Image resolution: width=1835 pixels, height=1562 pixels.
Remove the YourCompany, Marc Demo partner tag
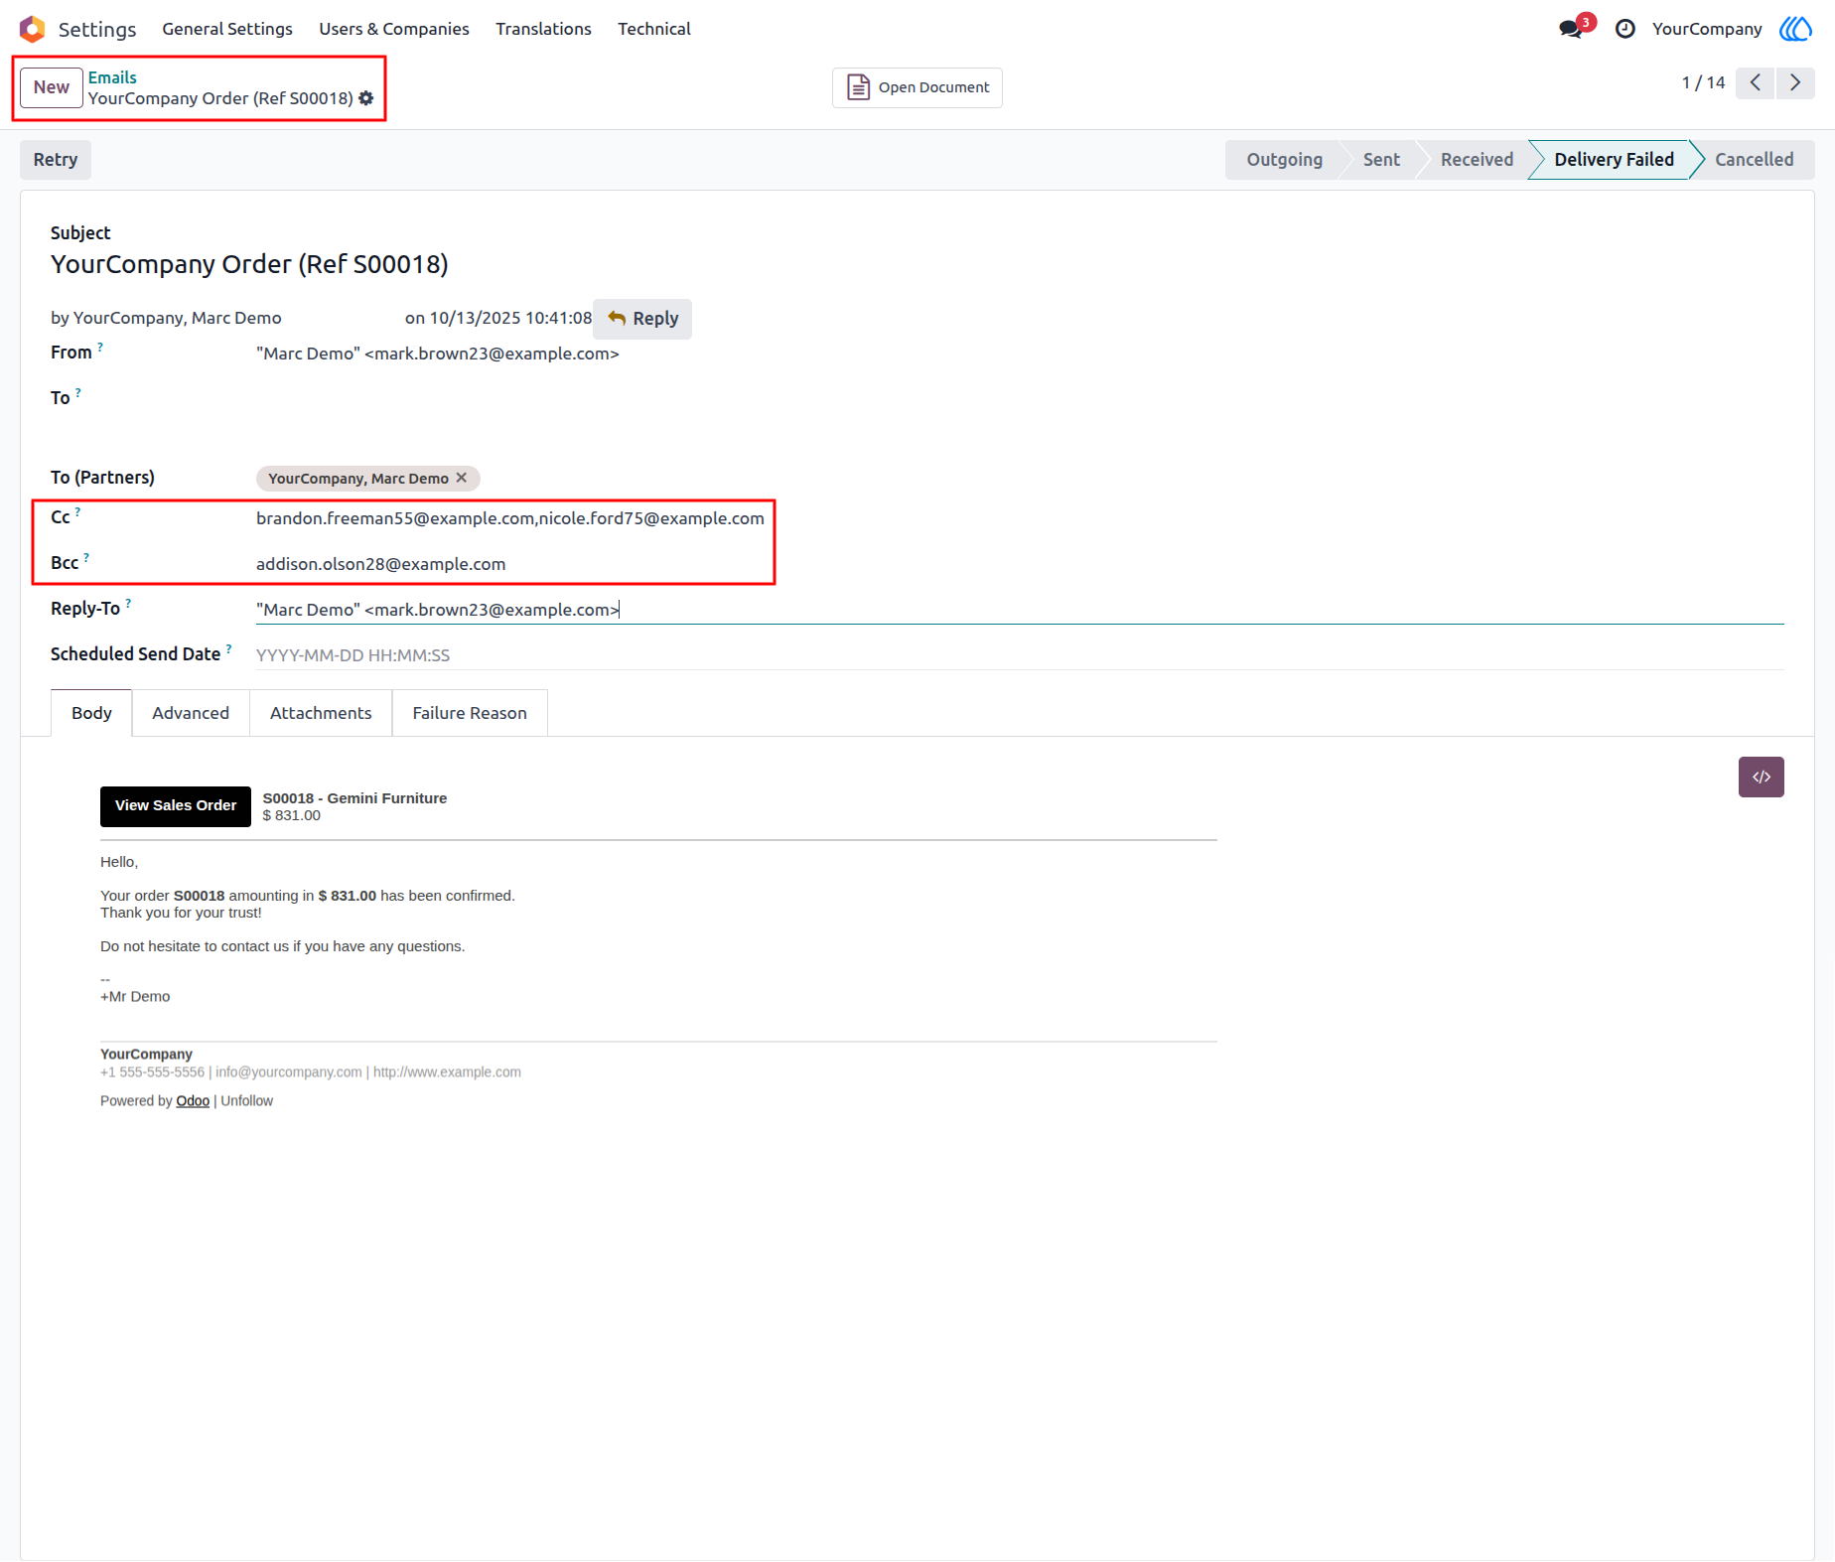(x=462, y=478)
